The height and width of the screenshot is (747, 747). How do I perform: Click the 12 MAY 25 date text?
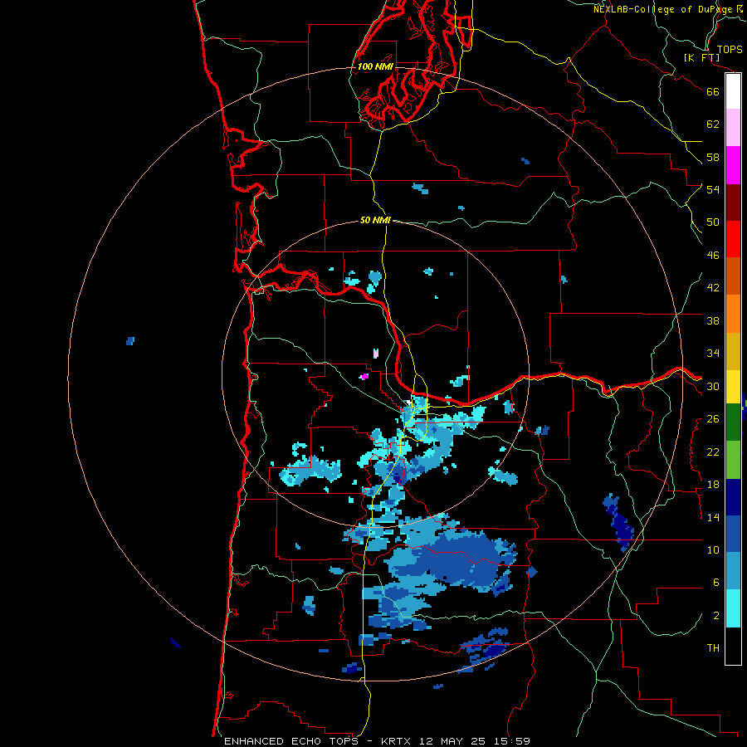pyautogui.click(x=452, y=741)
